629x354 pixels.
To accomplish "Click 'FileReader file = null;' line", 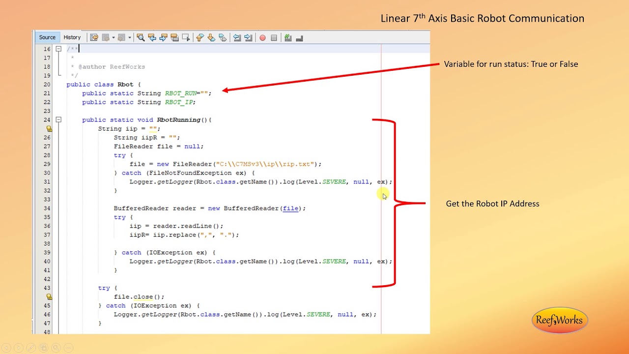I will click(158, 146).
